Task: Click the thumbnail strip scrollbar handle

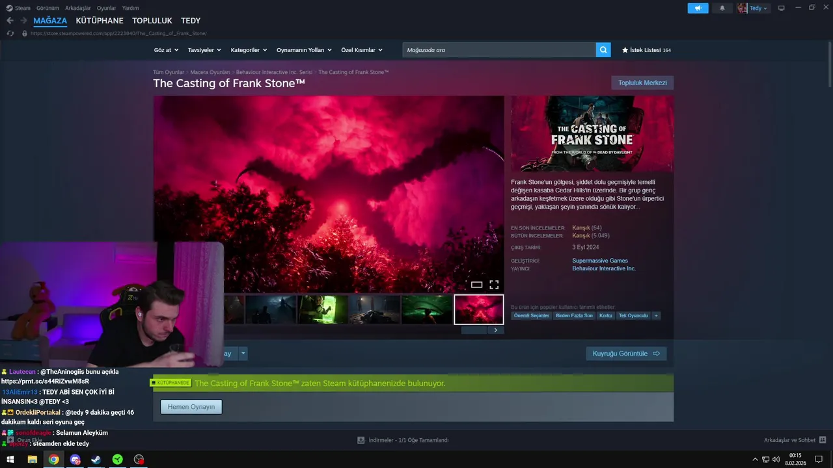Action: click(474, 330)
